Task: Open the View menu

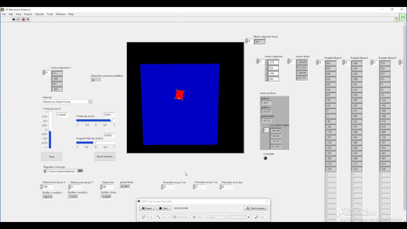Action: (x=18, y=14)
